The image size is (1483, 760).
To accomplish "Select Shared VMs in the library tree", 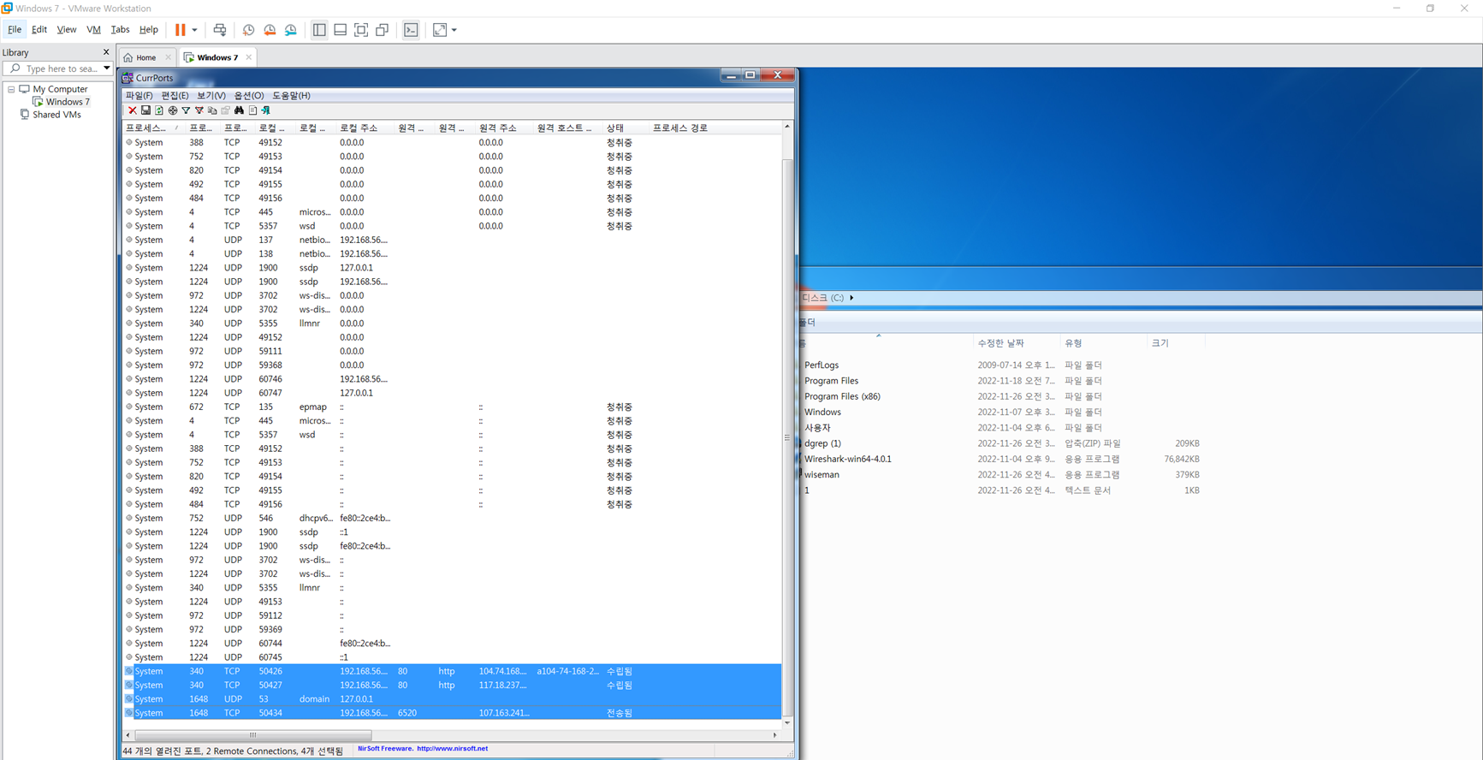I will coord(56,115).
